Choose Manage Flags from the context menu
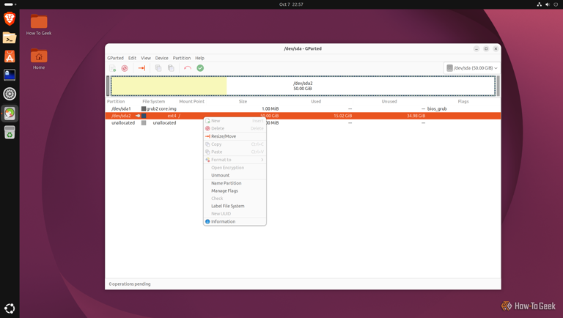Viewport: 563px width, 318px height. pyautogui.click(x=235, y=191)
